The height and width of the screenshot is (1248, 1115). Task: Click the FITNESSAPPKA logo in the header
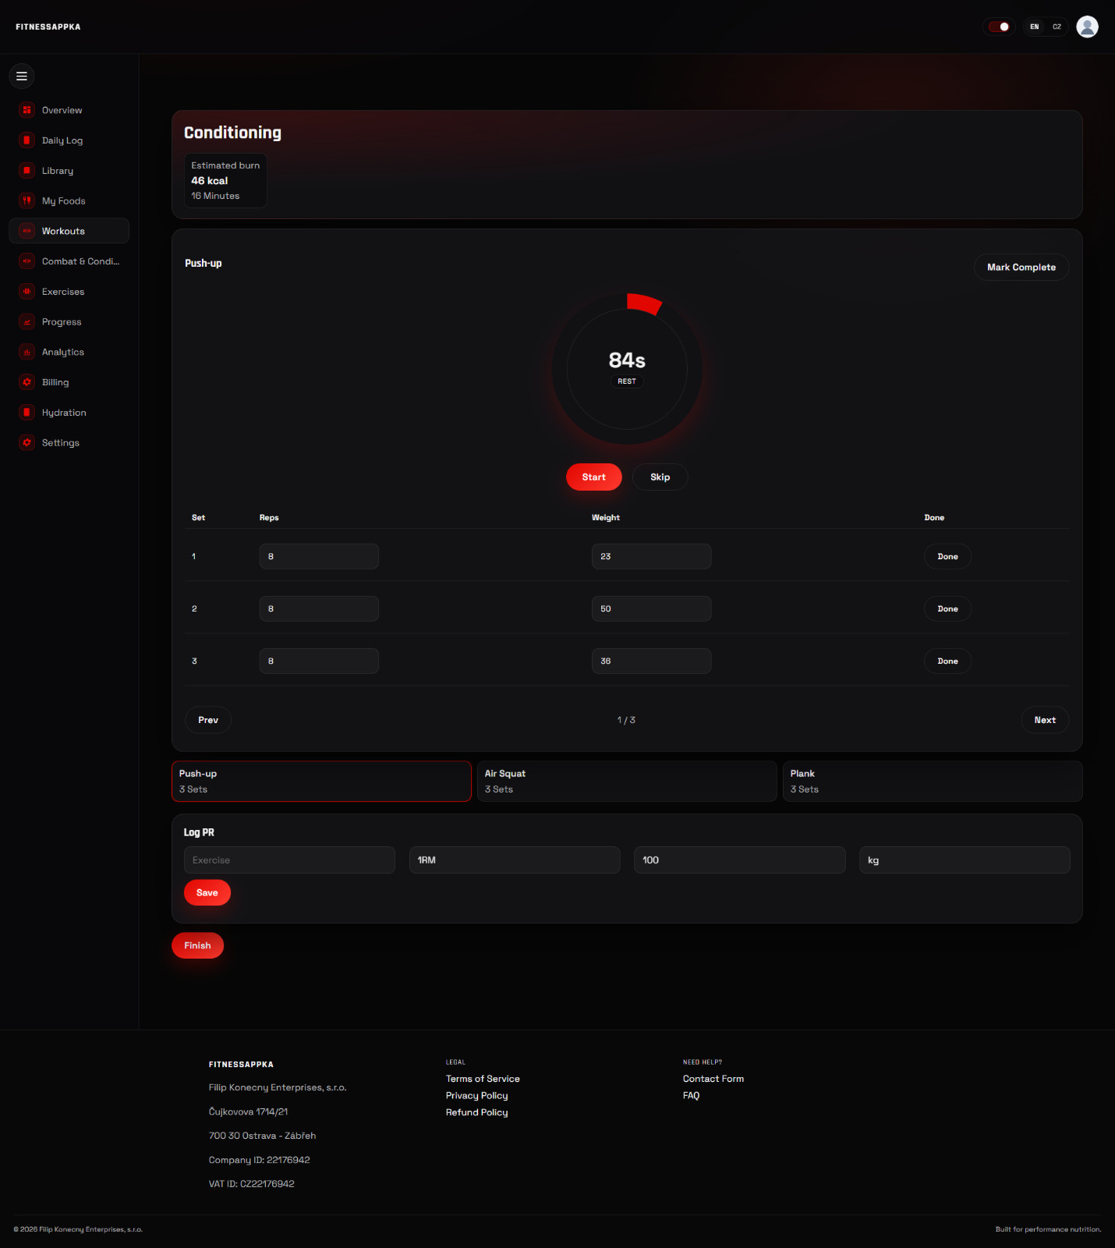coord(48,27)
